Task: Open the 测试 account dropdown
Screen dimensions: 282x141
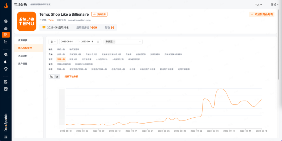Action: click(275, 4)
